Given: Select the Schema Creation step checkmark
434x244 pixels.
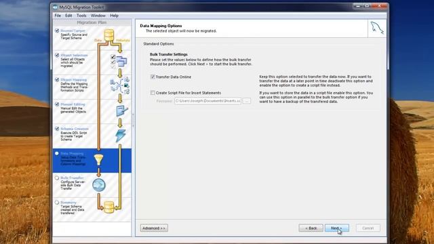Looking at the screenshot, I should pyautogui.click(x=57, y=129).
